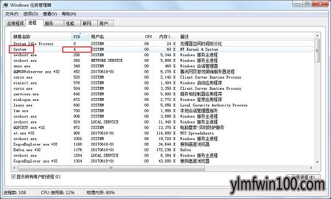Select QQMGBWebserver.exe *32 process

click(163, 72)
